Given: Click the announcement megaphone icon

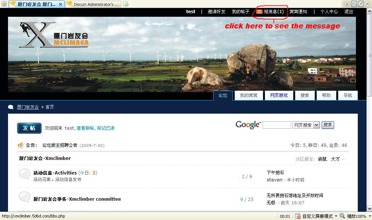Looking at the screenshot, I should point(21,145).
